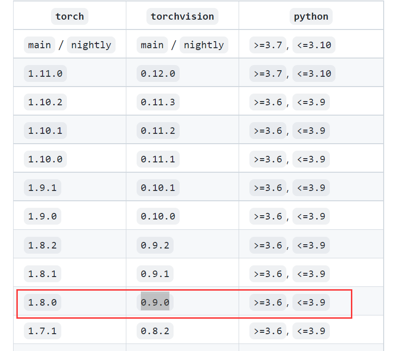Select torch version 1.10.1
Image resolution: width=408 pixels, height=351 pixels.
point(45,131)
